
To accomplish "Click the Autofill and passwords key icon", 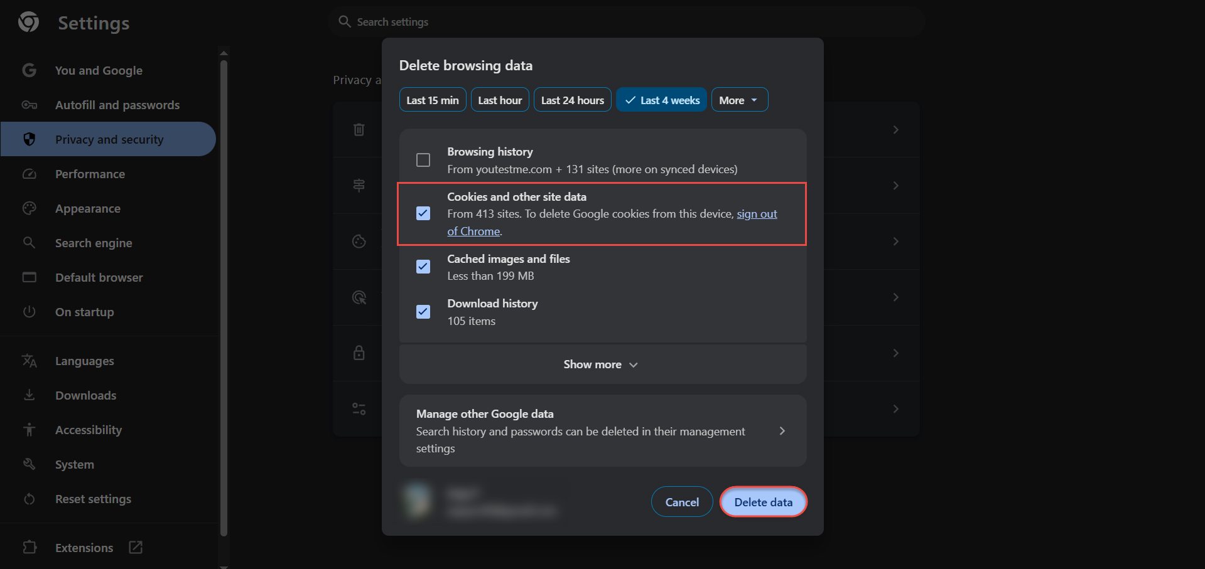I will (30, 105).
